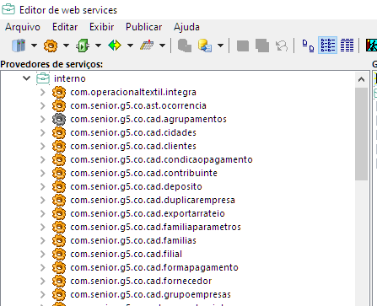Click the tree scrollbar up arrow
Viewport: 377px width, 306px height.
tap(362, 79)
